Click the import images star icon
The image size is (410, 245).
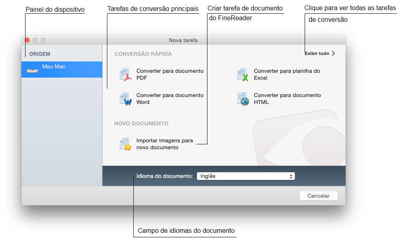point(126,144)
